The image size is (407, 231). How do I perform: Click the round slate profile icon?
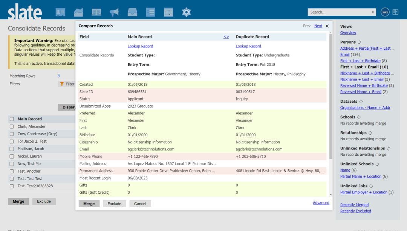coord(385,12)
